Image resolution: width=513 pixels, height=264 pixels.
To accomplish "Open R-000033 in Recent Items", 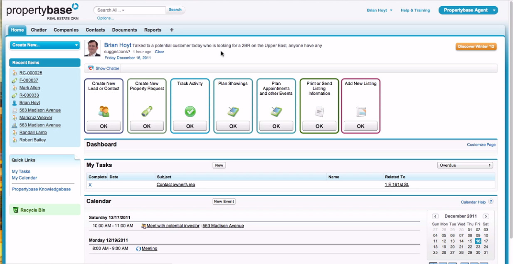I will (x=29, y=96).
